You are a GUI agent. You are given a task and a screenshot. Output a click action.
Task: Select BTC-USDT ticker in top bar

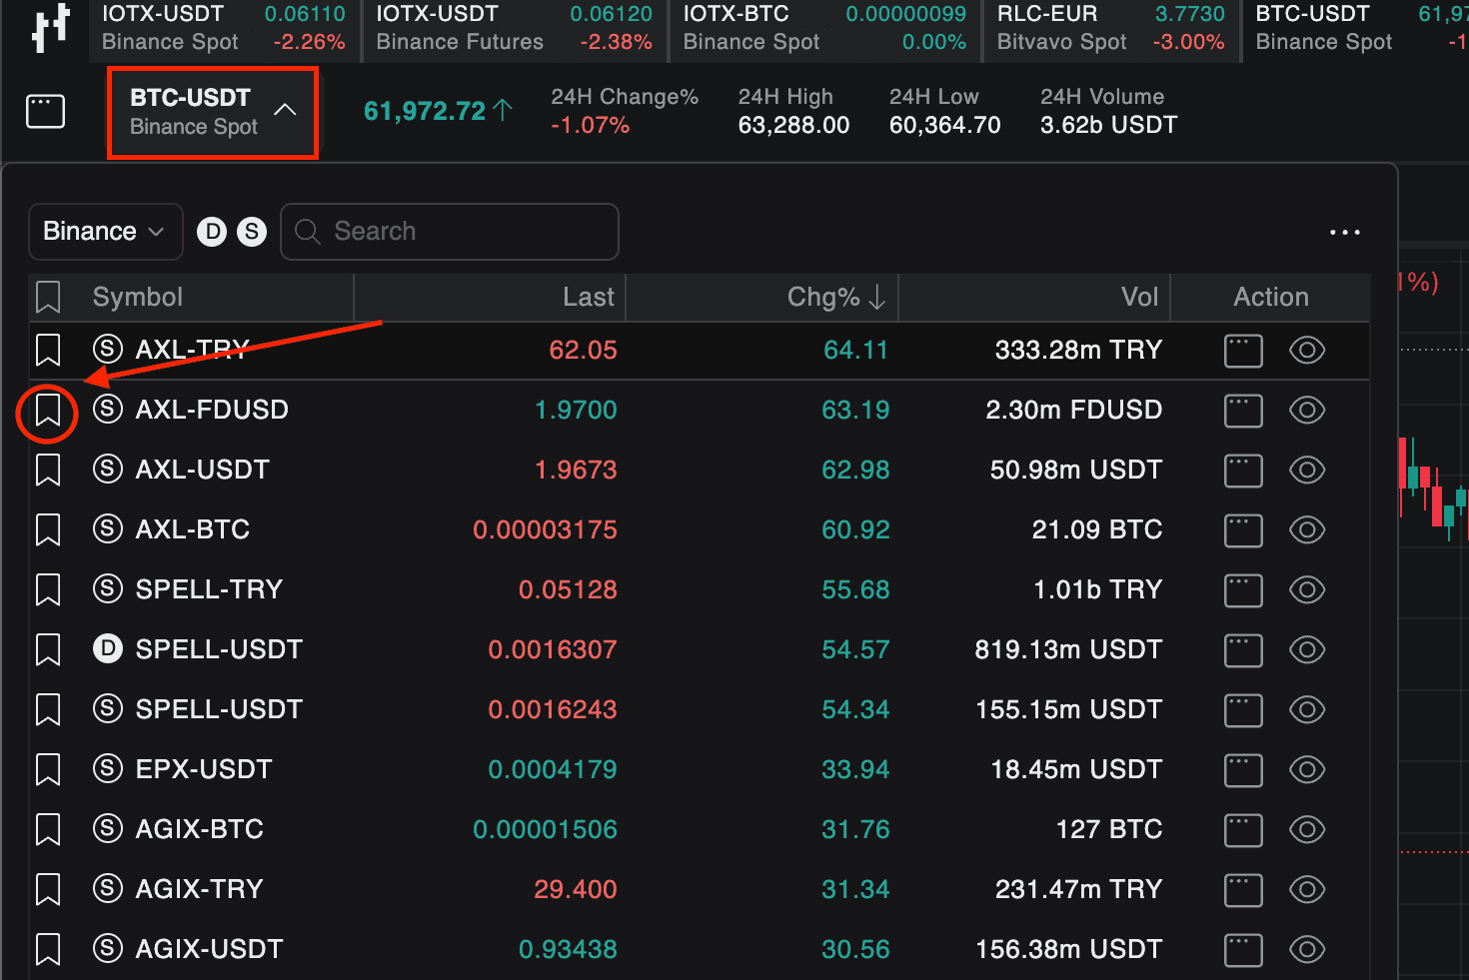click(1357, 28)
